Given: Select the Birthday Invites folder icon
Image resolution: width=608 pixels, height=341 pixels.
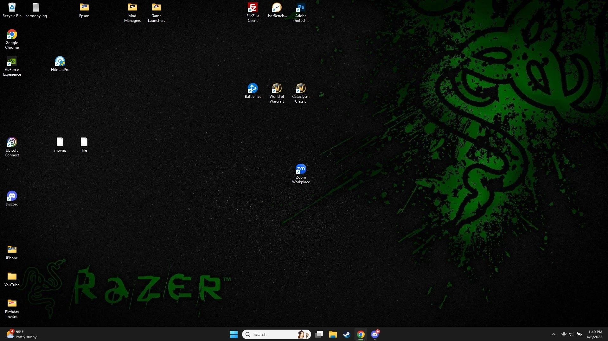Looking at the screenshot, I should click(x=12, y=309).
